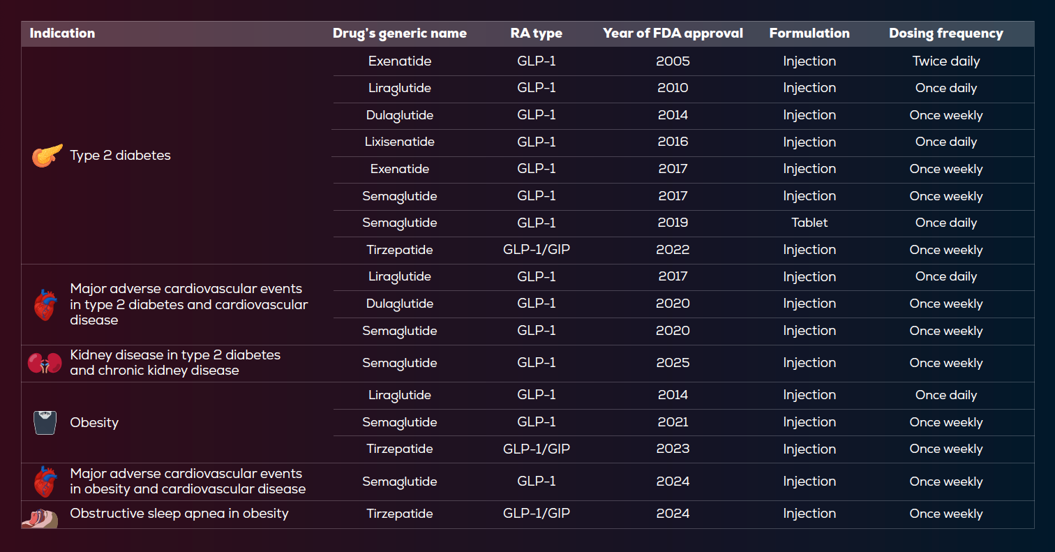
Task: Click the Type 2 diabetes indication label
Action: [120, 156]
